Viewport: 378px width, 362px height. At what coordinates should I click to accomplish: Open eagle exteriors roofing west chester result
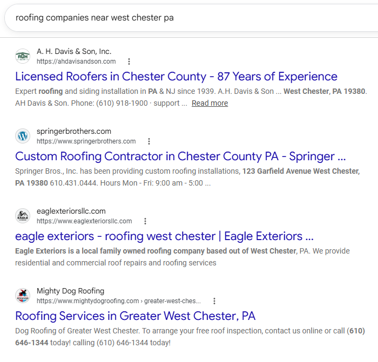pos(164,236)
